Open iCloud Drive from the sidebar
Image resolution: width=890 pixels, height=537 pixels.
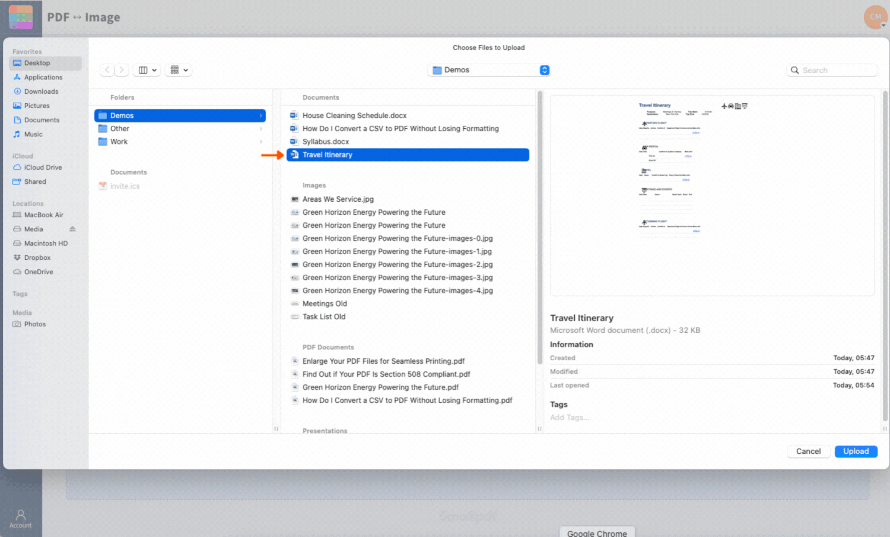[x=42, y=167]
